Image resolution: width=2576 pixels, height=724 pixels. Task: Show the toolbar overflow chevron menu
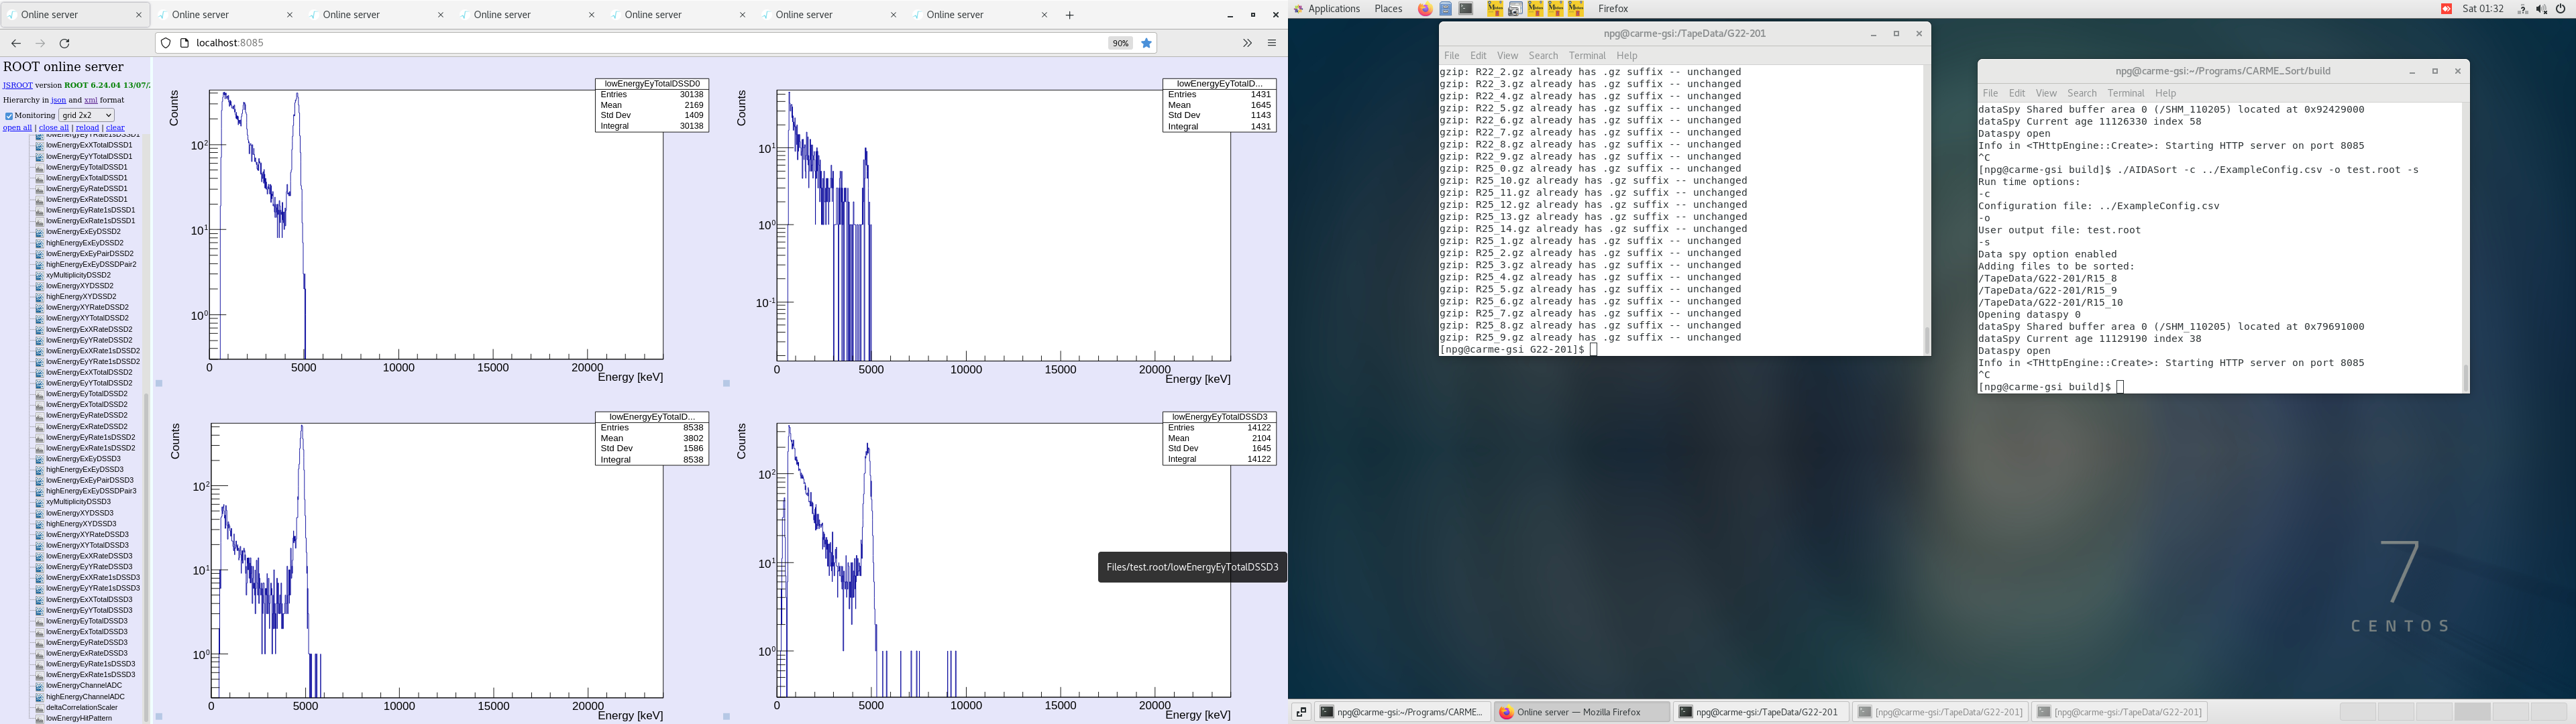point(1247,43)
